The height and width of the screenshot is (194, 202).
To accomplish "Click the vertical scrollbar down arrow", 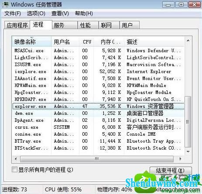I will [188, 152].
